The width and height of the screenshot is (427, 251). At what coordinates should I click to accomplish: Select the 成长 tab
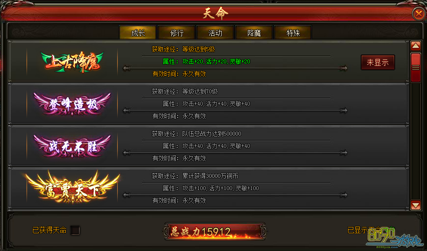(138, 33)
